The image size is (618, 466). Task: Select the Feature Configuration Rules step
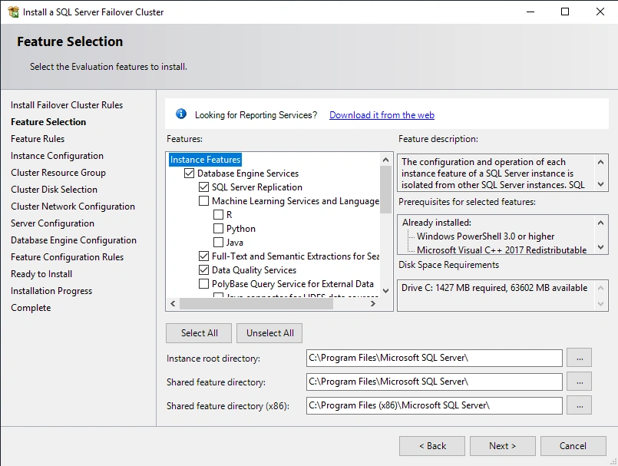(x=67, y=257)
